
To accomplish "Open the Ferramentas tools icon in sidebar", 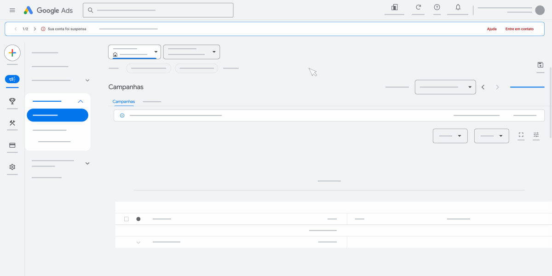I will point(12,123).
